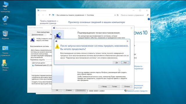Viewport: 186px width, 104px height.
Task: Open the Этот компьютер desktop icon
Action: (5, 7)
